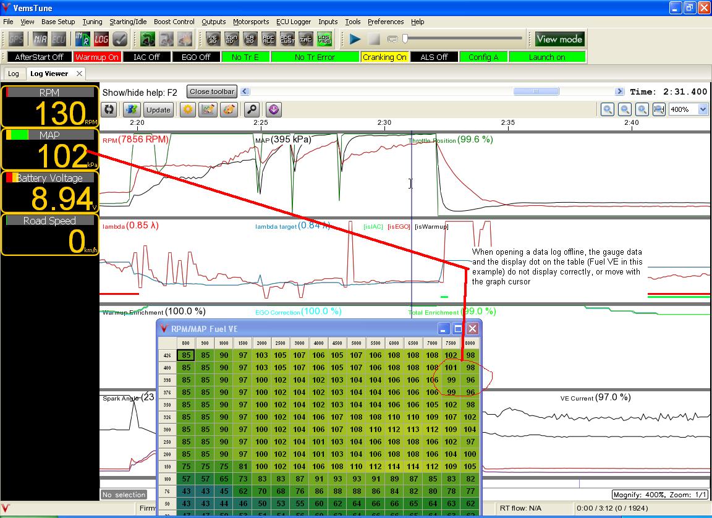Click the third zoom magnifier icon

[x=642, y=109]
